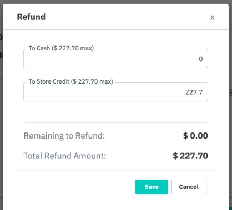The image size is (232, 210).
Task: Select the Refund dialog title
Action: [x=31, y=17]
